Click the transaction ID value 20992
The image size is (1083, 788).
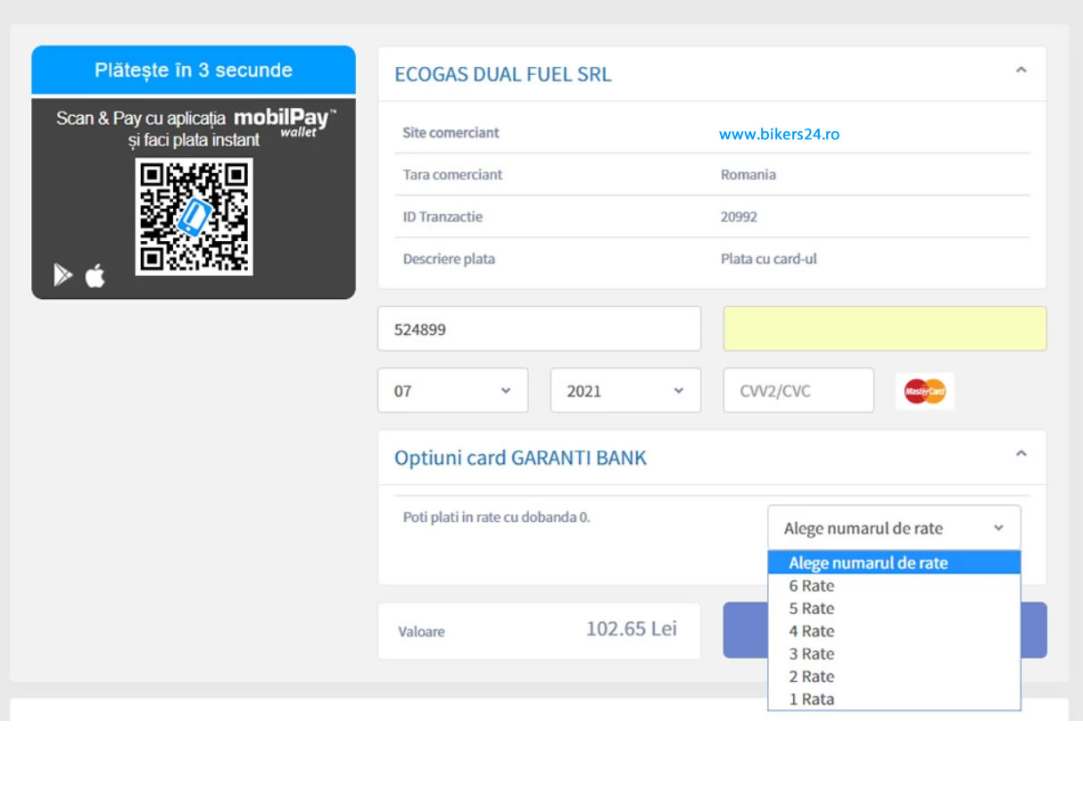(x=739, y=217)
